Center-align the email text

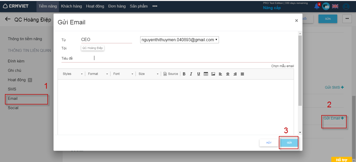click(x=228, y=74)
